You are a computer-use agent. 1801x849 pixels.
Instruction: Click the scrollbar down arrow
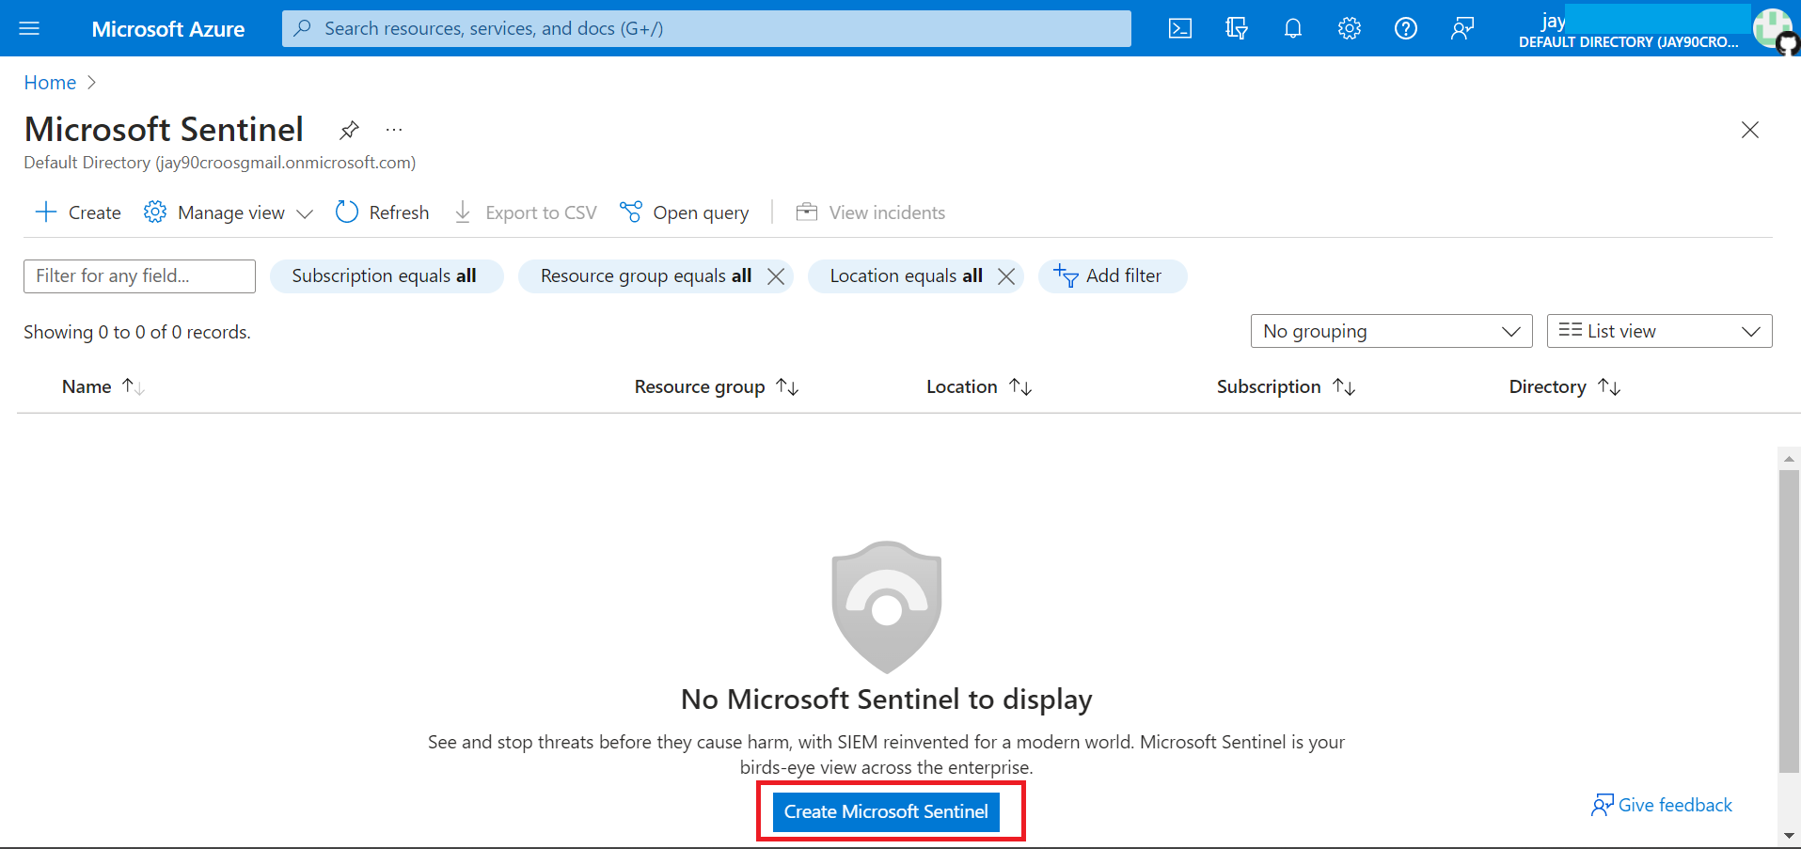(1789, 835)
